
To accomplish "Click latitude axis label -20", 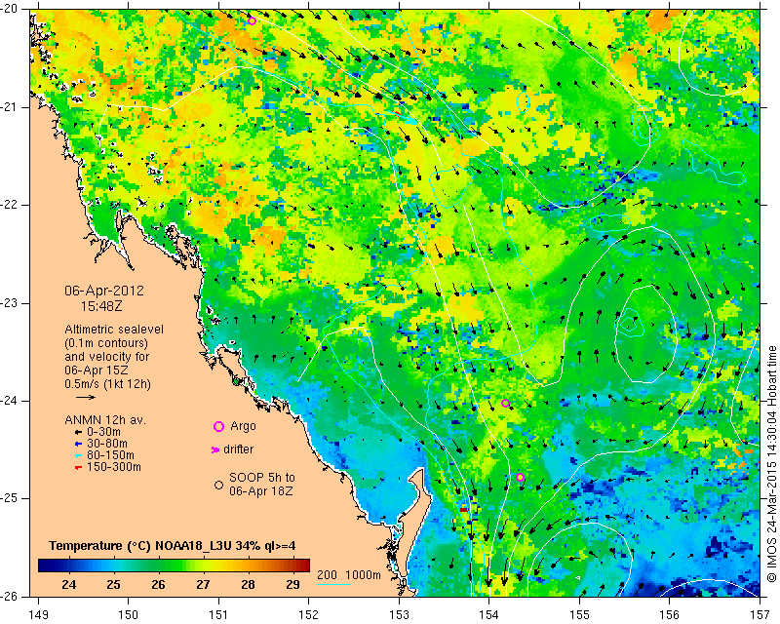I will [x=10, y=9].
